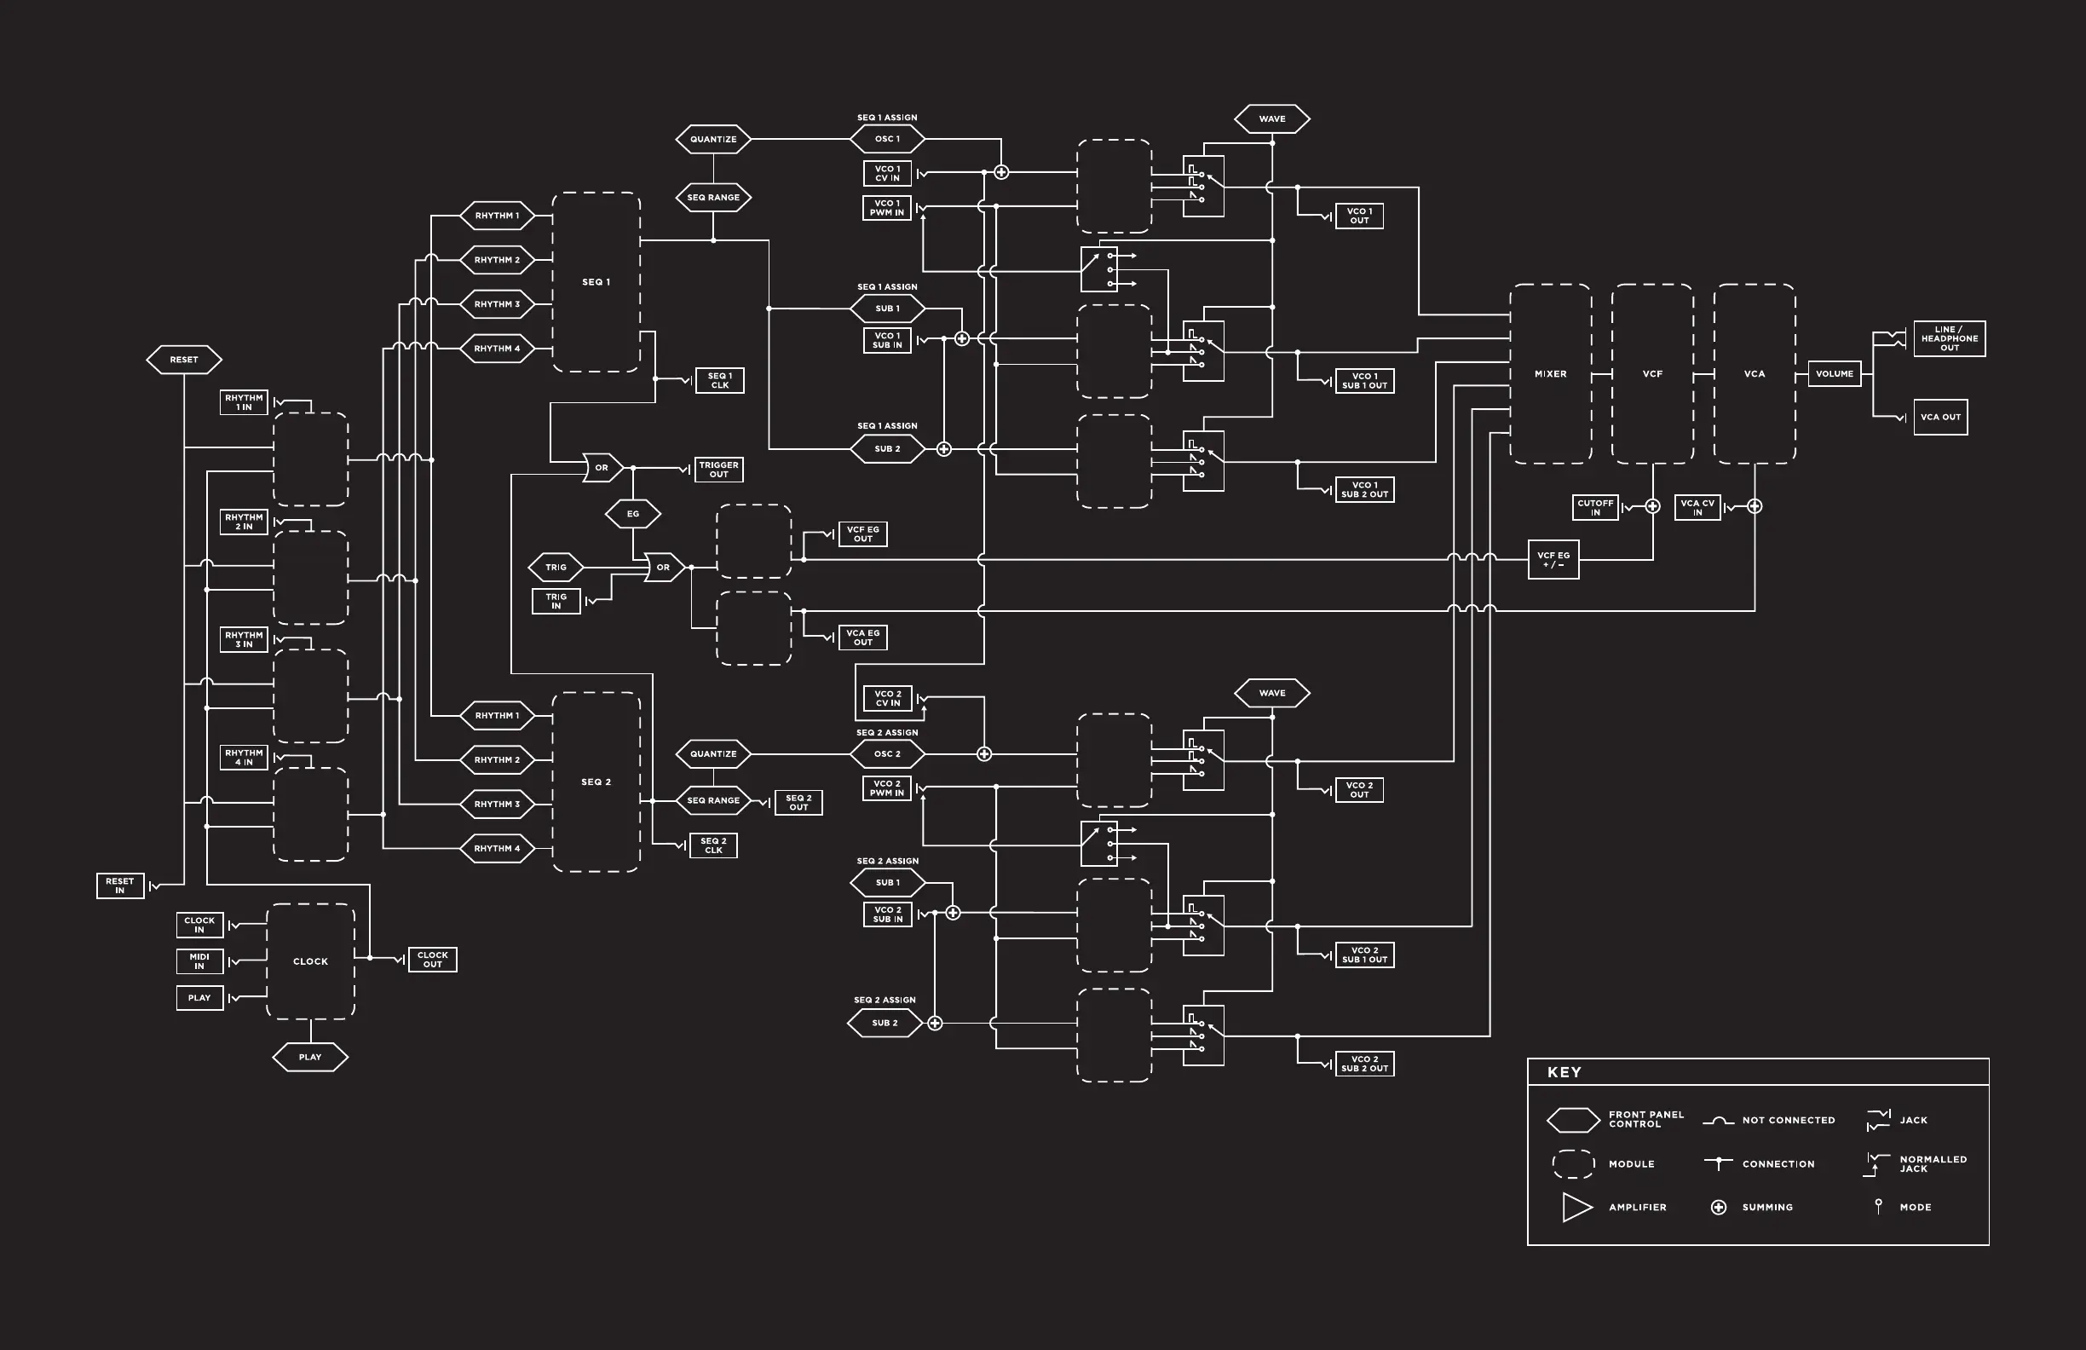Viewport: 2086px width, 1350px height.
Task: Click the top WAVE hexagon control
Action: click(x=1271, y=119)
